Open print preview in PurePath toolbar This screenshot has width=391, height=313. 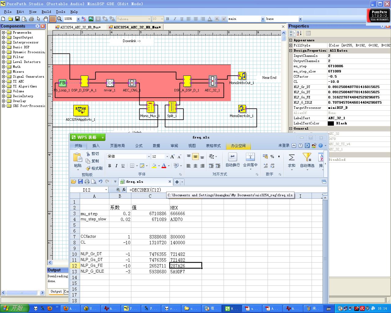click(x=24, y=19)
